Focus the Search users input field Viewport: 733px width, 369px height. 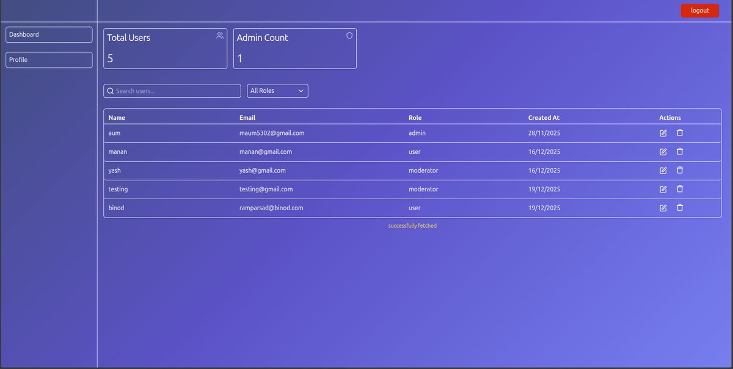pyautogui.click(x=173, y=91)
